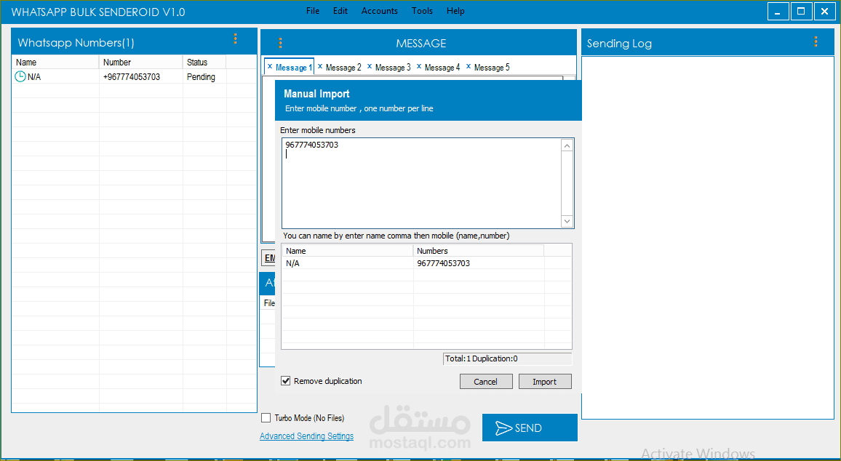Click the Name column header in Whatsapp Numbers

click(55, 63)
